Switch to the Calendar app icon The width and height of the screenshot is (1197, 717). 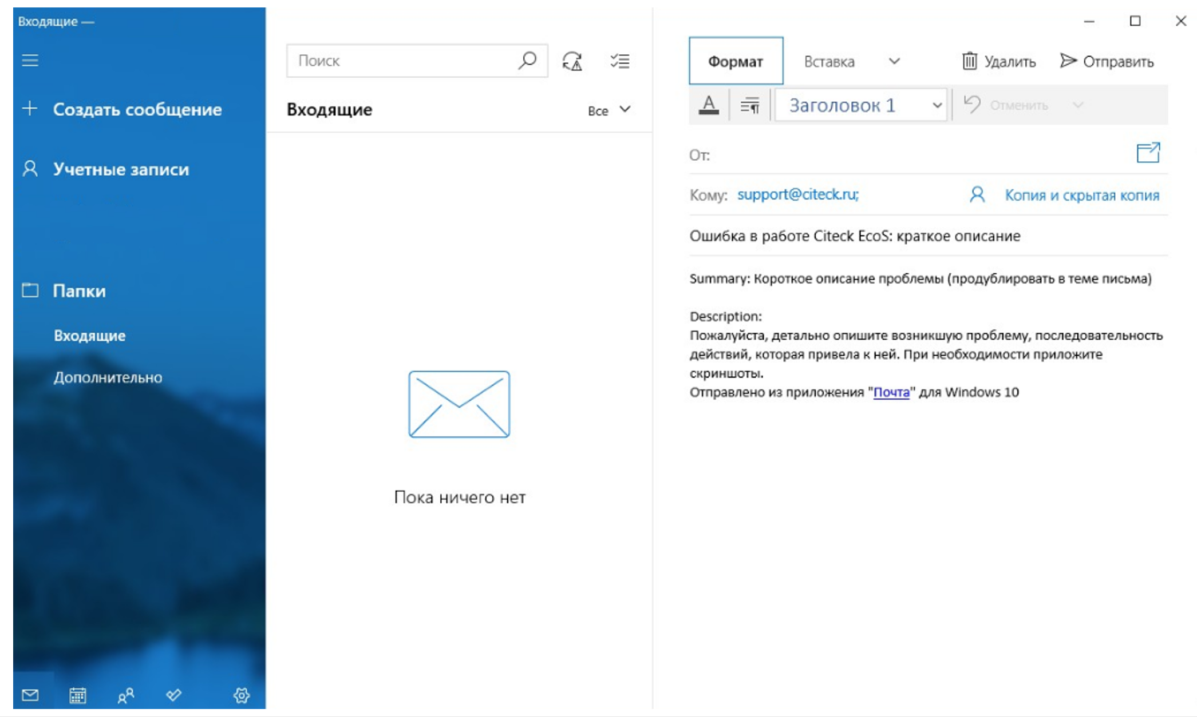click(78, 695)
